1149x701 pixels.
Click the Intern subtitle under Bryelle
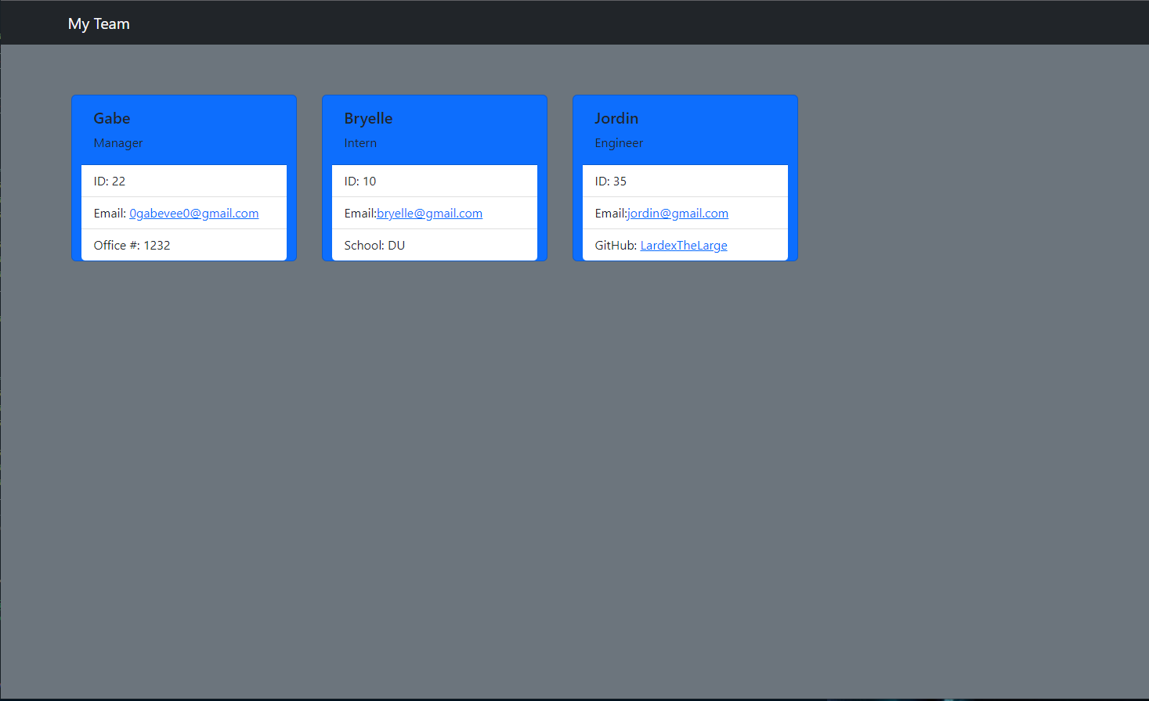point(360,142)
